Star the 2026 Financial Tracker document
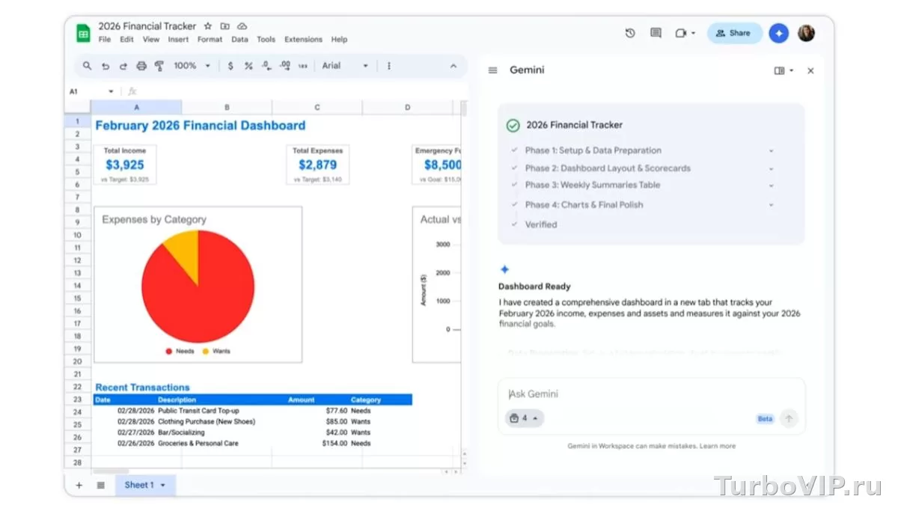898x505 pixels. click(208, 26)
